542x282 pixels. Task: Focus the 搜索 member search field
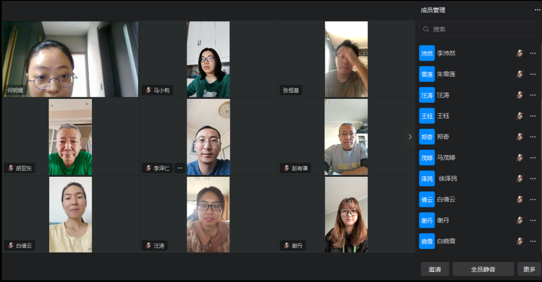[x=480, y=29]
